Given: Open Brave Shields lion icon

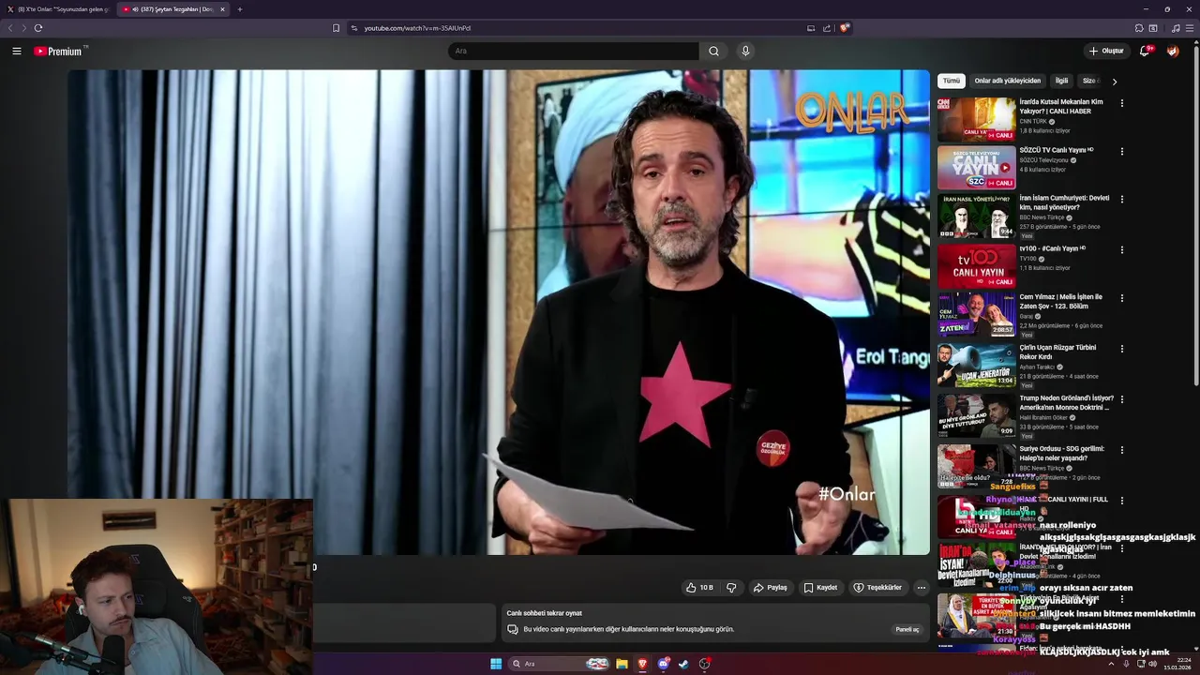Looking at the screenshot, I should point(844,28).
